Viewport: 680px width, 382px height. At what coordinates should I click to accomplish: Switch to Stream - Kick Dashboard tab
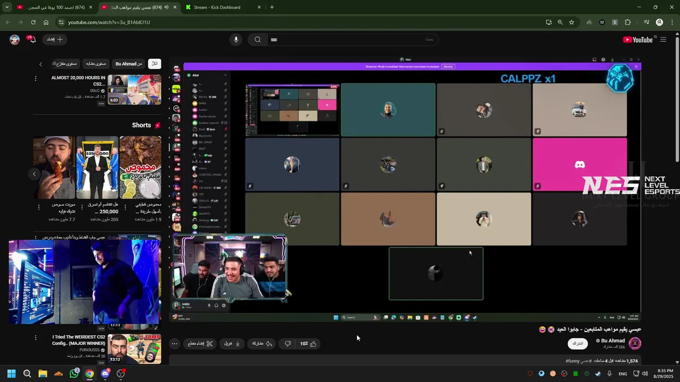(222, 7)
